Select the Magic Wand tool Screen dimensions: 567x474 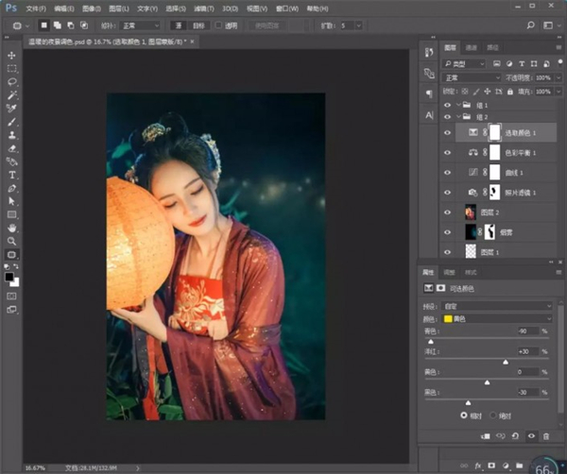[x=12, y=95]
